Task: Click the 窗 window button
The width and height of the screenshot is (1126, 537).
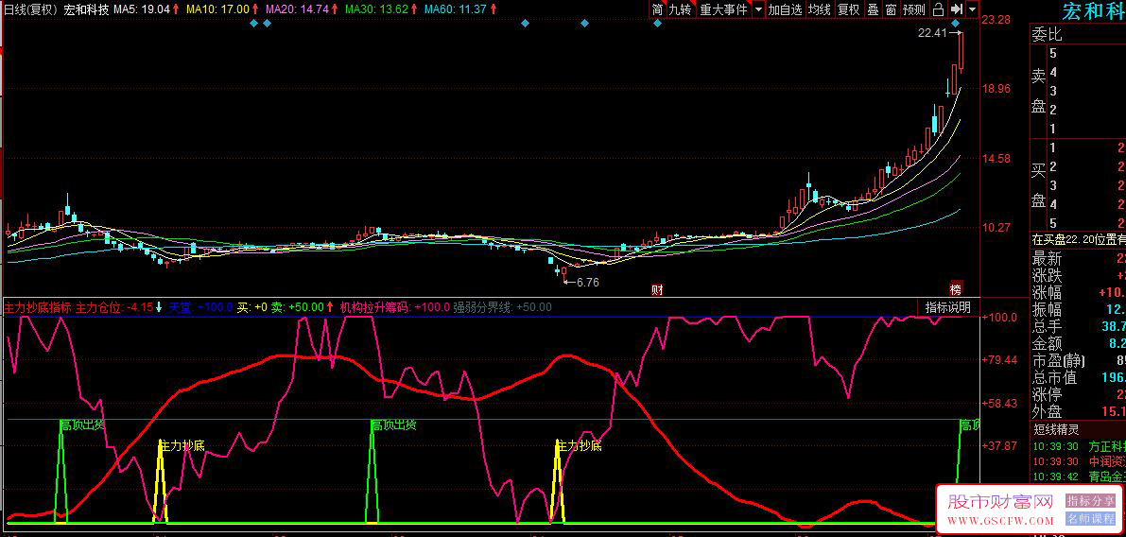Action: (891, 9)
